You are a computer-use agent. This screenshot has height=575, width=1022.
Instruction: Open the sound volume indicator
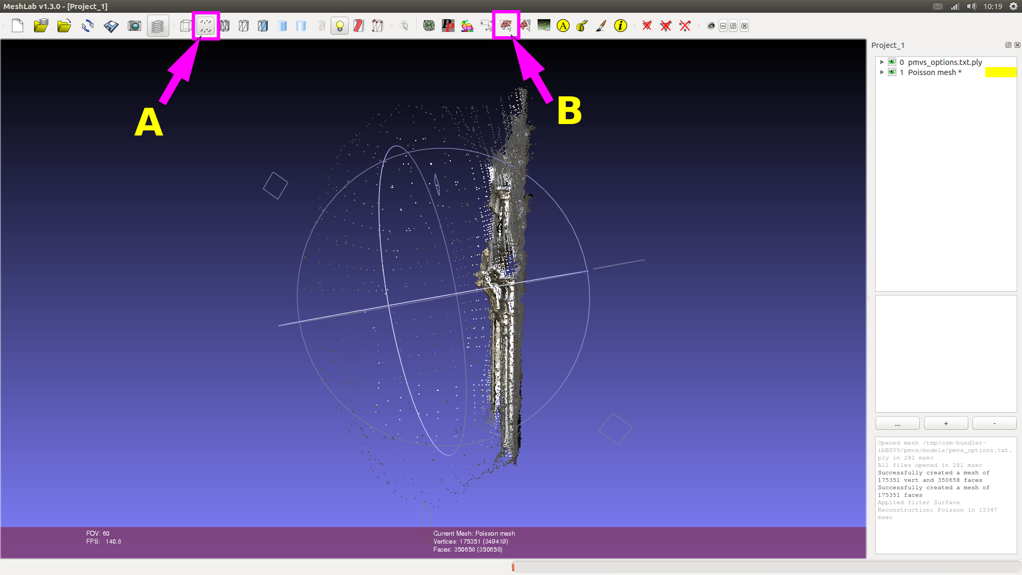[x=971, y=6]
